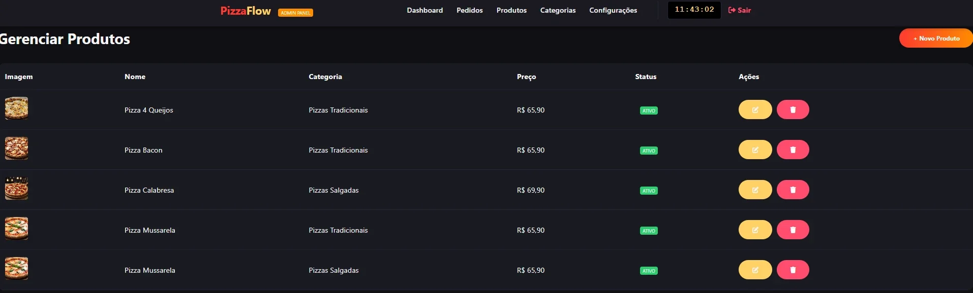Edit Pizza Mussarela in Pizzas Salgadas

pos(755,270)
